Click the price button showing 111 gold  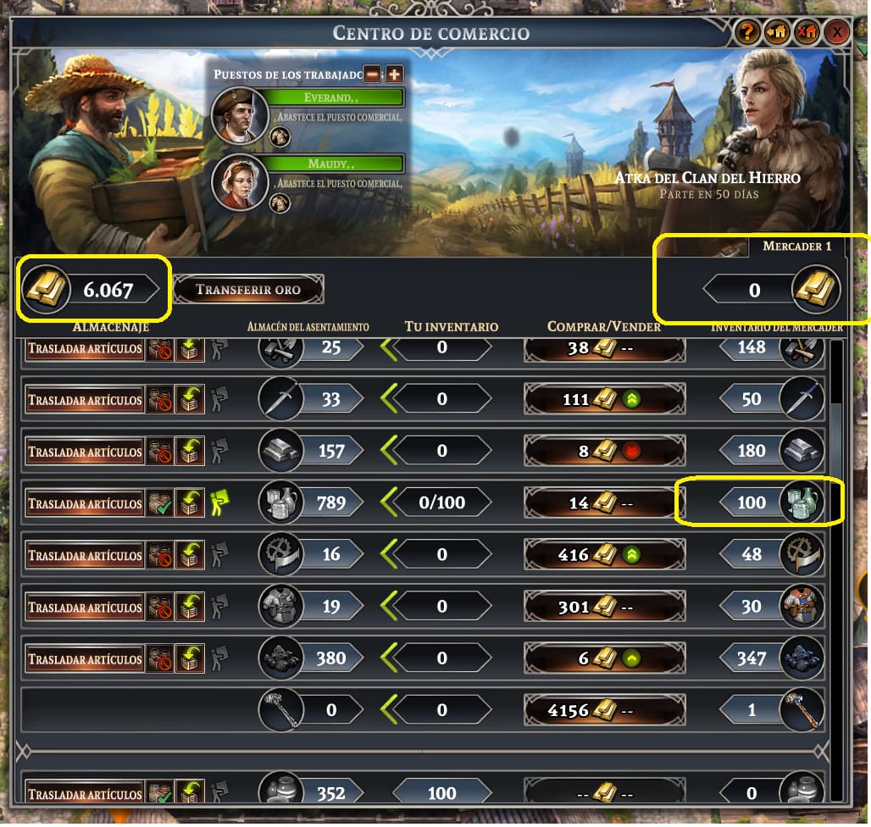604,399
